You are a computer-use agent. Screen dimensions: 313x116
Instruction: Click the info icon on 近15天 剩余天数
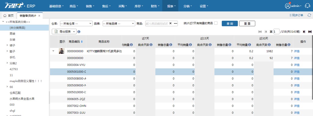[x=210, y=45]
